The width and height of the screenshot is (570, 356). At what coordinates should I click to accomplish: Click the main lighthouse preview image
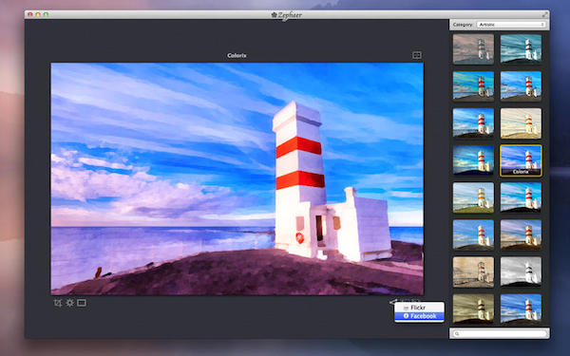click(237, 178)
